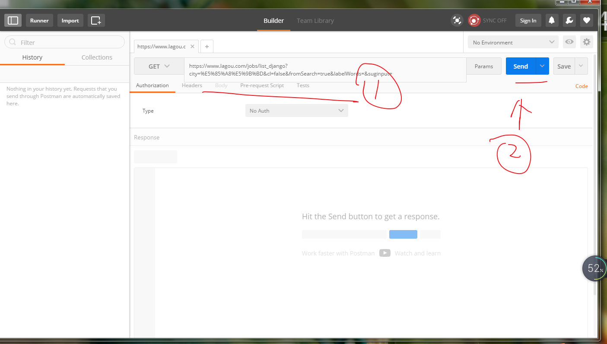The width and height of the screenshot is (607, 344).
Task: Open the notifications bell icon
Action: (x=552, y=20)
